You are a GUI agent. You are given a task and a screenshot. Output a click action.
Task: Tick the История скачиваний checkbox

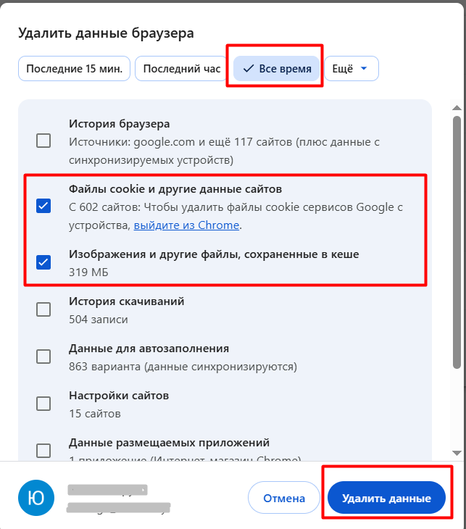click(x=43, y=309)
